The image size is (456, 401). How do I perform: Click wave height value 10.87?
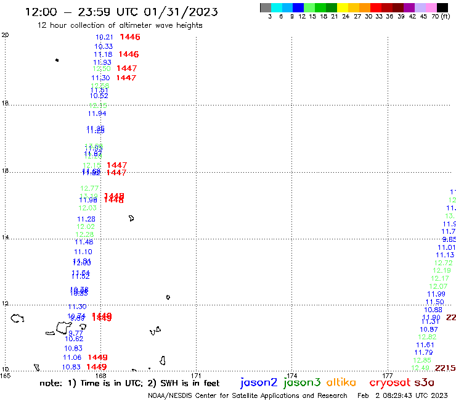pyautogui.click(x=429, y=329)
